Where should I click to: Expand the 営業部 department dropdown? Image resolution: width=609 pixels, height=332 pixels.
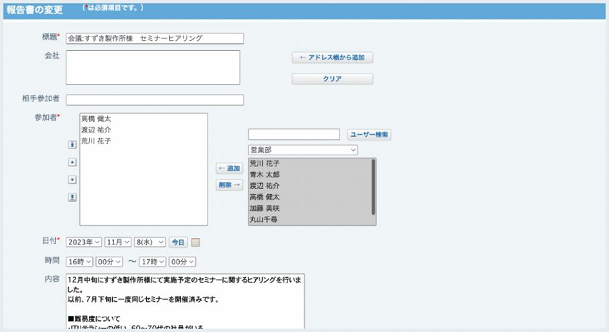[x=302, y=150]
